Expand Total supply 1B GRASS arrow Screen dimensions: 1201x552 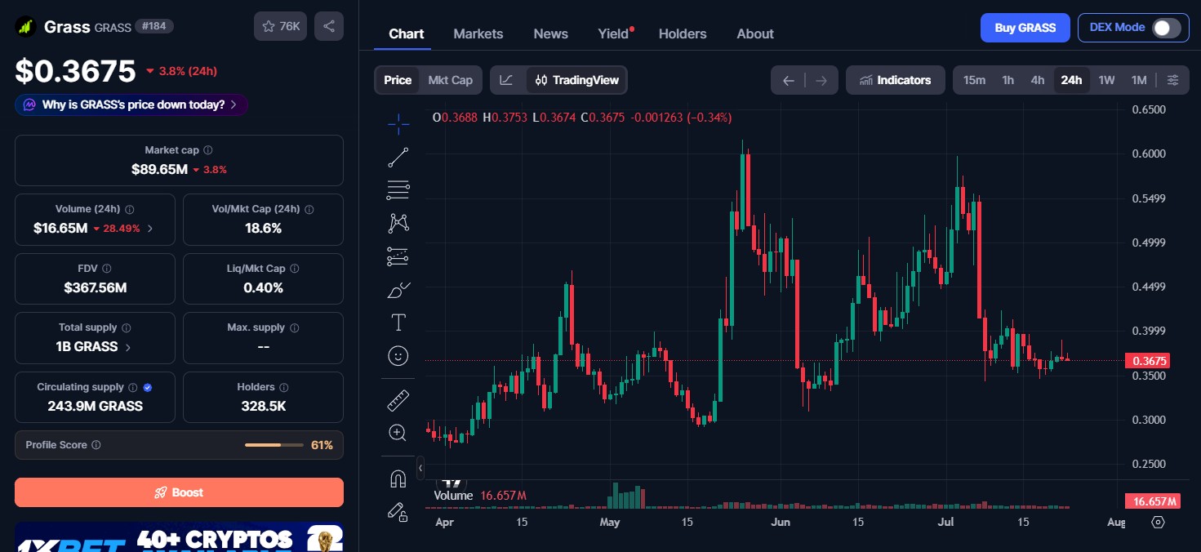point(127,347)
